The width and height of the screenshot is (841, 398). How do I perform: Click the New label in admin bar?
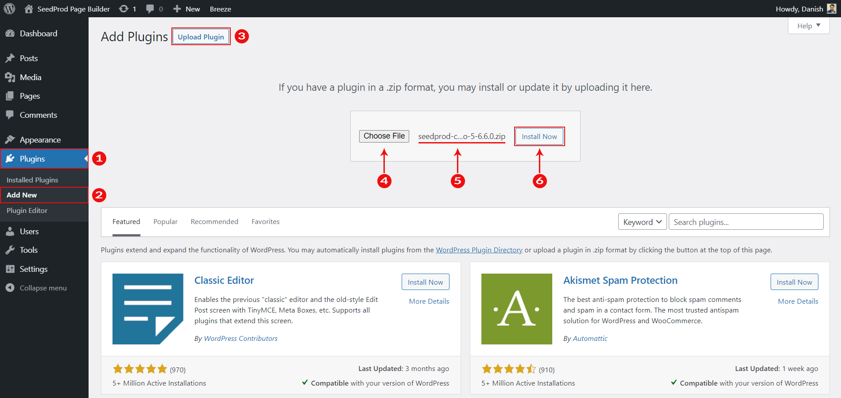pyautogui.click(x=193, y=9)
